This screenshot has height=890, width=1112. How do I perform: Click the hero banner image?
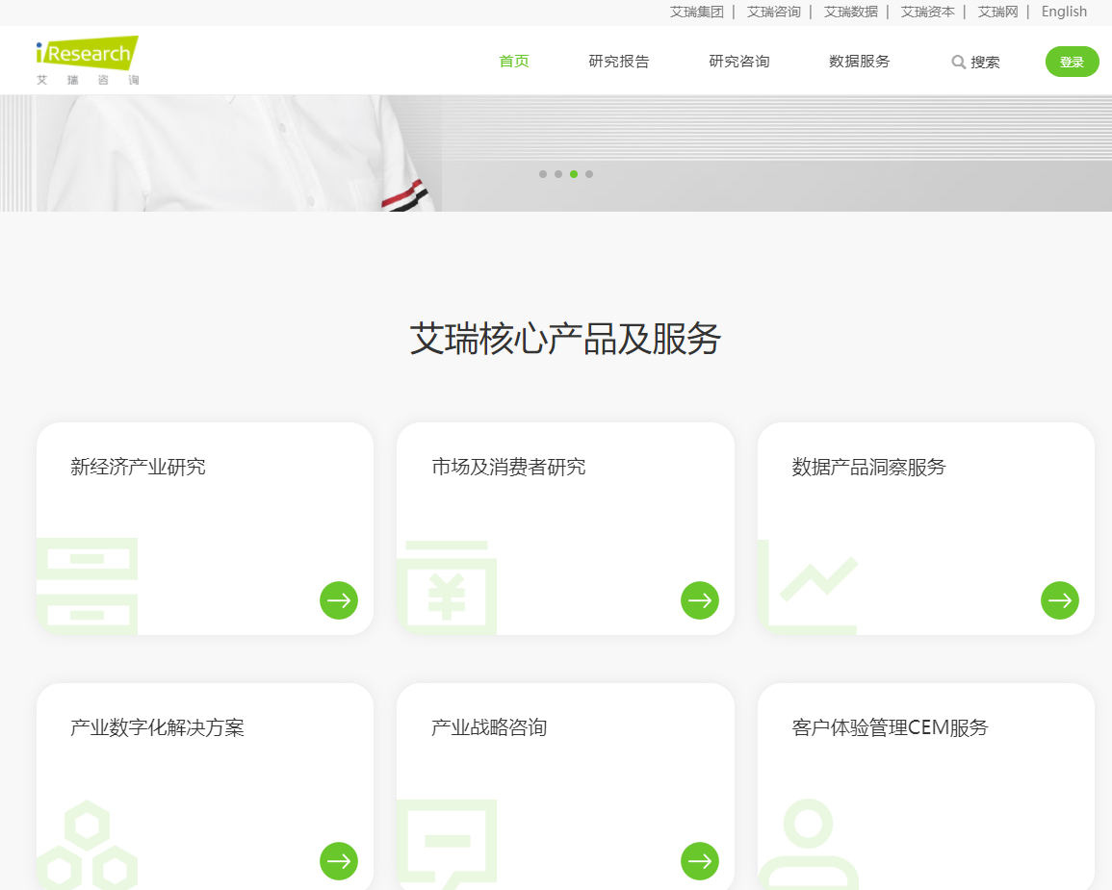[289, 154]
